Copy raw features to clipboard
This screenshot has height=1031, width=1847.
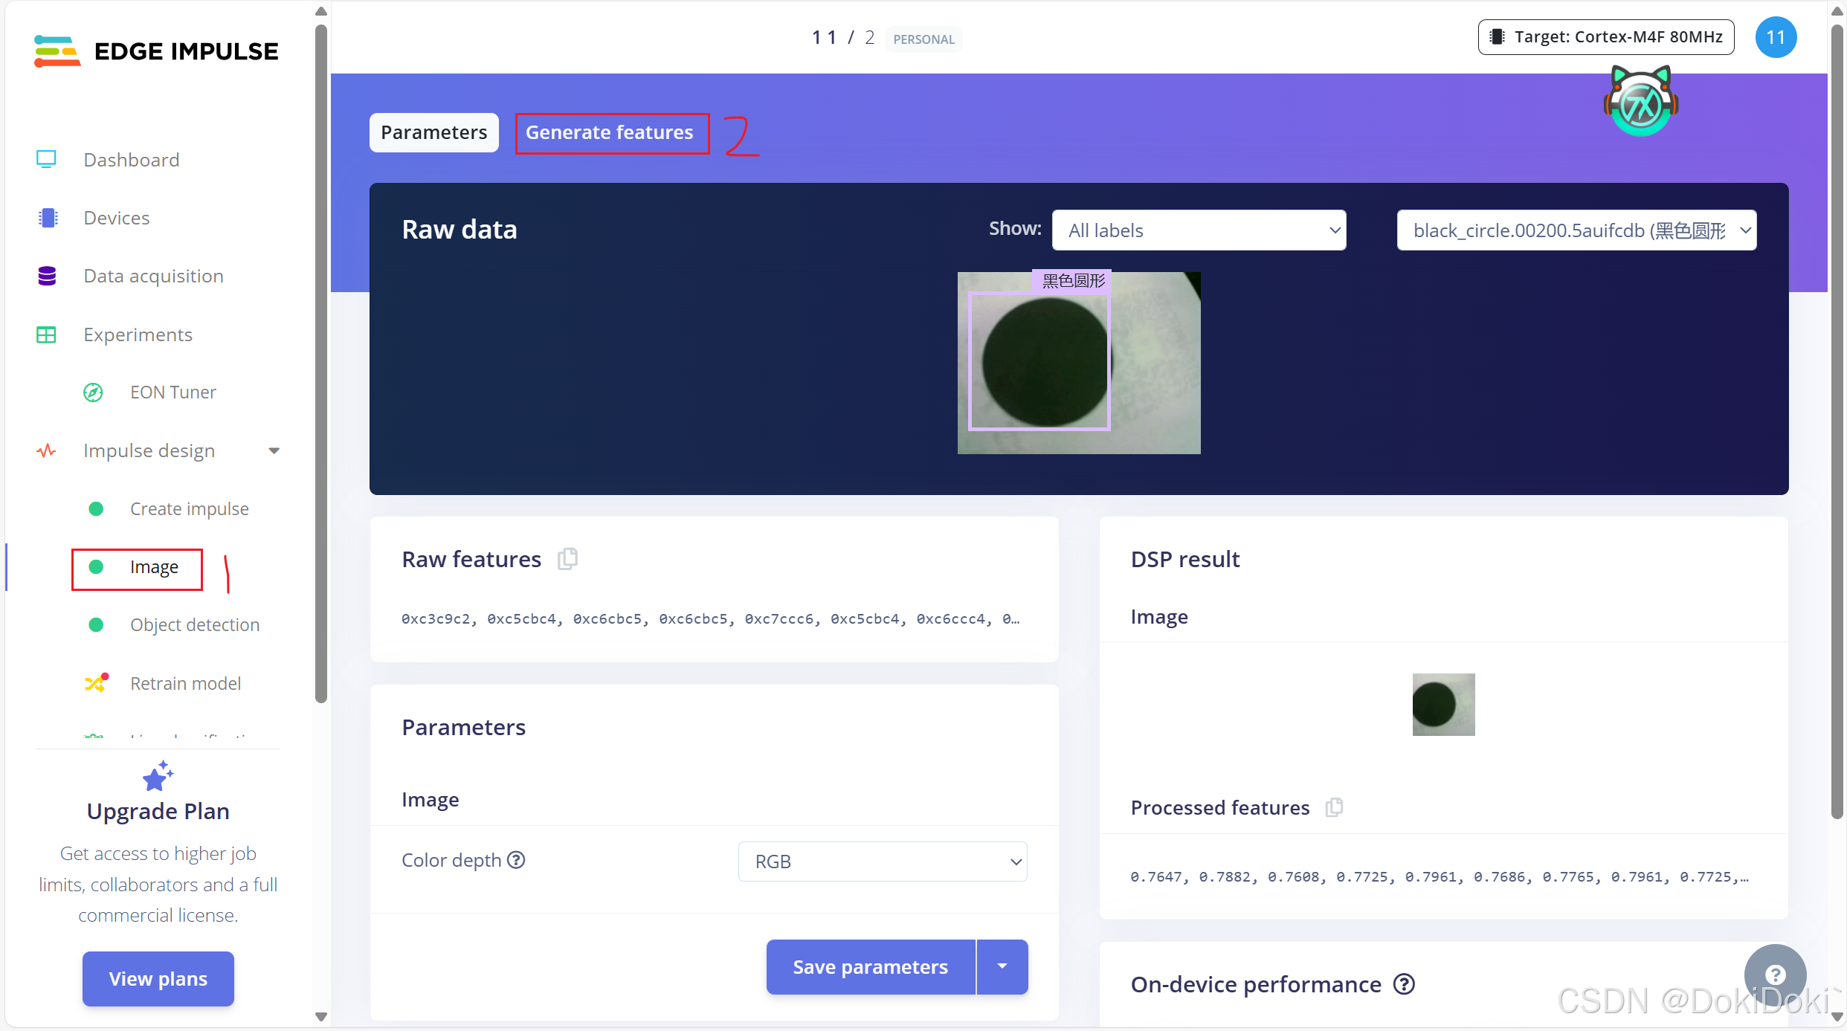coord(567,558)
